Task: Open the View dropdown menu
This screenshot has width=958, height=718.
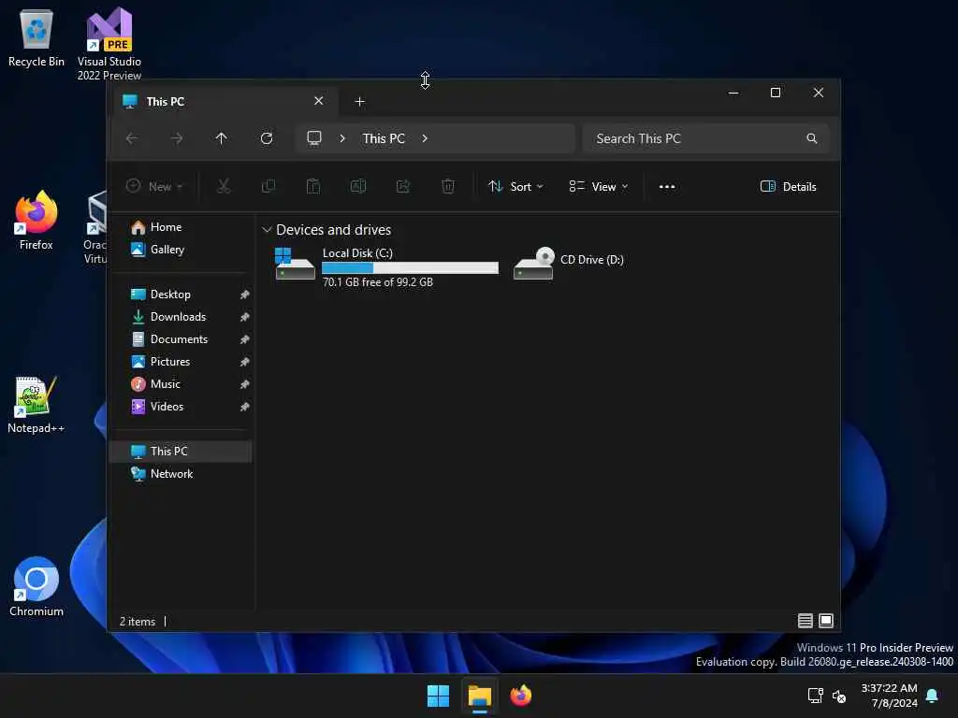Action: pos(598,187)
